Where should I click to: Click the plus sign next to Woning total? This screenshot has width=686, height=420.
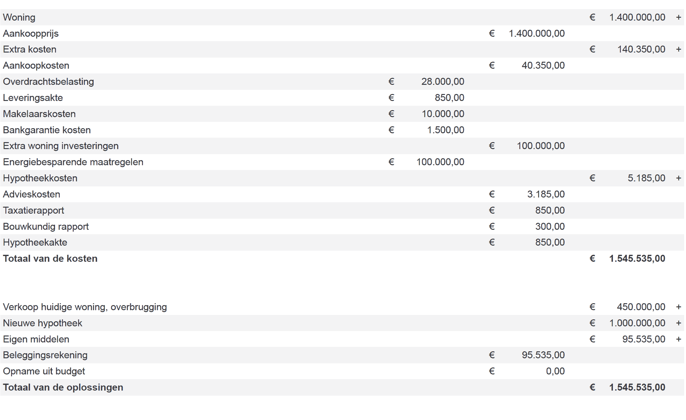click(678, 17)
